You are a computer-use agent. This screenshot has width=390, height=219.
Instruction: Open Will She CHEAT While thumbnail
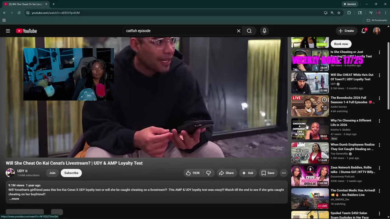(310, 83)
